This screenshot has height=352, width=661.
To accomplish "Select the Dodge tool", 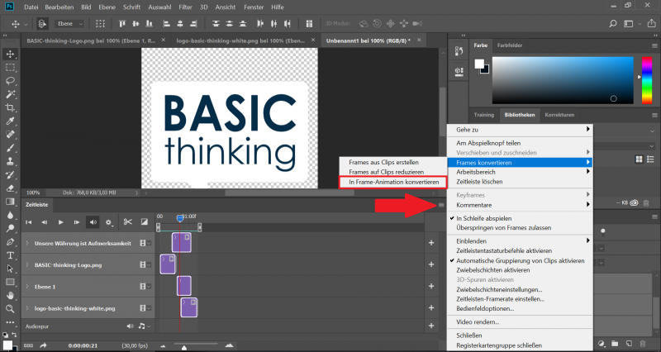I will click(x=10, y=229).
